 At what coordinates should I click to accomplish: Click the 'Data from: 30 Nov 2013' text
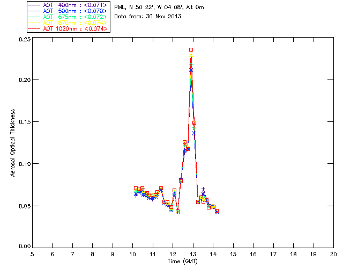pyautogui.click(x=148, y=16)
